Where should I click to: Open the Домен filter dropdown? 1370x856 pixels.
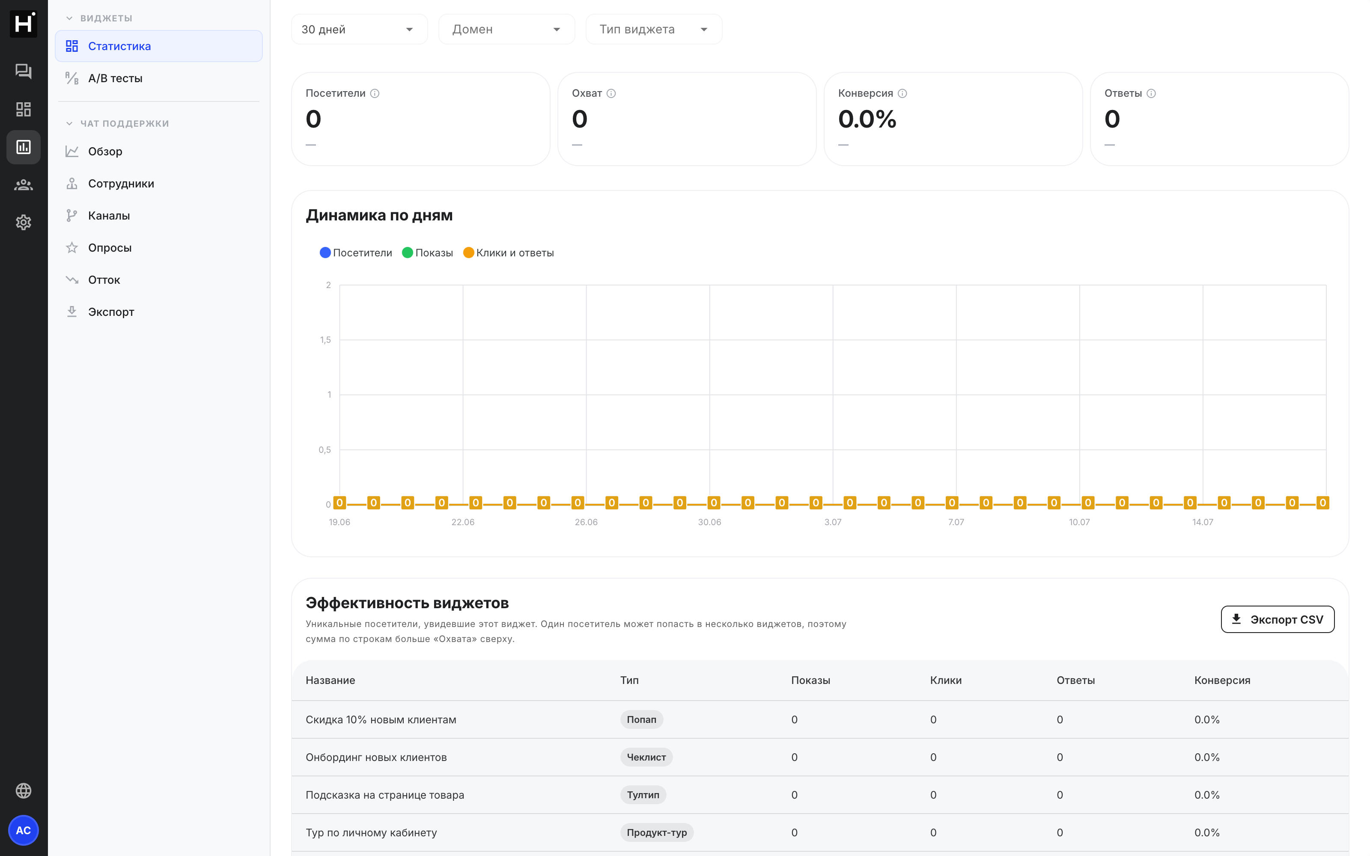tap(506, 30)
